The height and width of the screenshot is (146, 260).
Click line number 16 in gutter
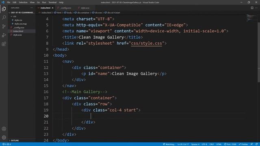pos(46,92)
